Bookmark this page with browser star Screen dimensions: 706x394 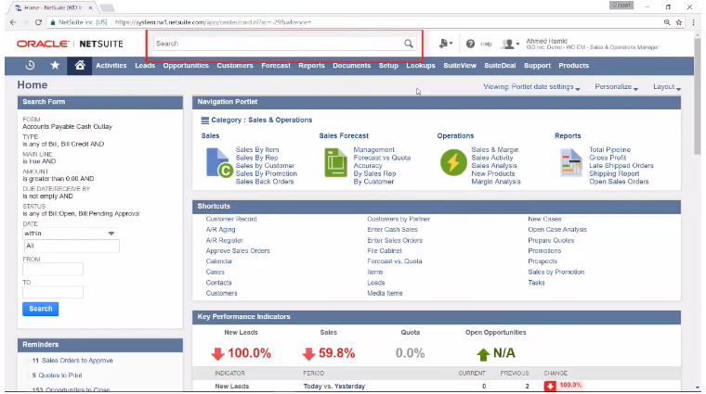click(678, 22)
